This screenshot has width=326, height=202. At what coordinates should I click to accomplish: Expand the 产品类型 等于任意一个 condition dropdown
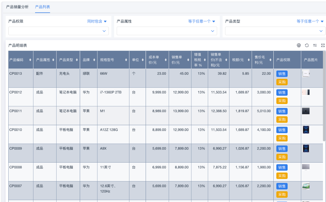[x=310, y=21]
